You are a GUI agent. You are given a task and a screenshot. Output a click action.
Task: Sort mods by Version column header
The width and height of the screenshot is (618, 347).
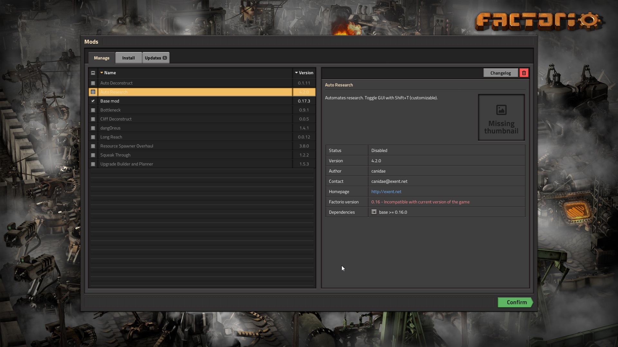click(304, 73)
